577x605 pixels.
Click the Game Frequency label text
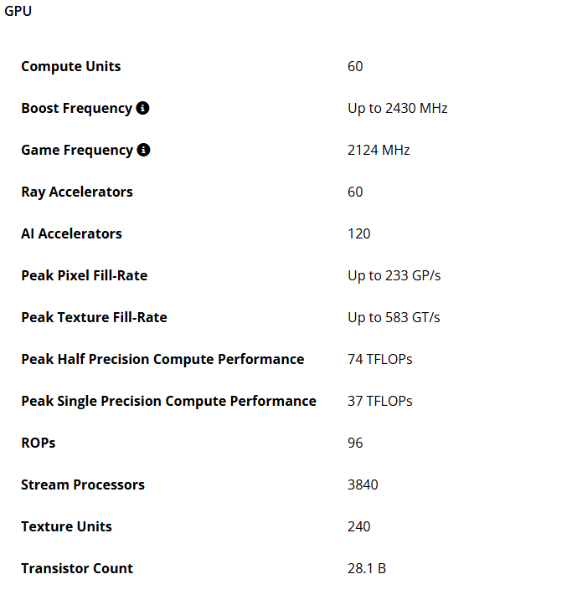76,150
